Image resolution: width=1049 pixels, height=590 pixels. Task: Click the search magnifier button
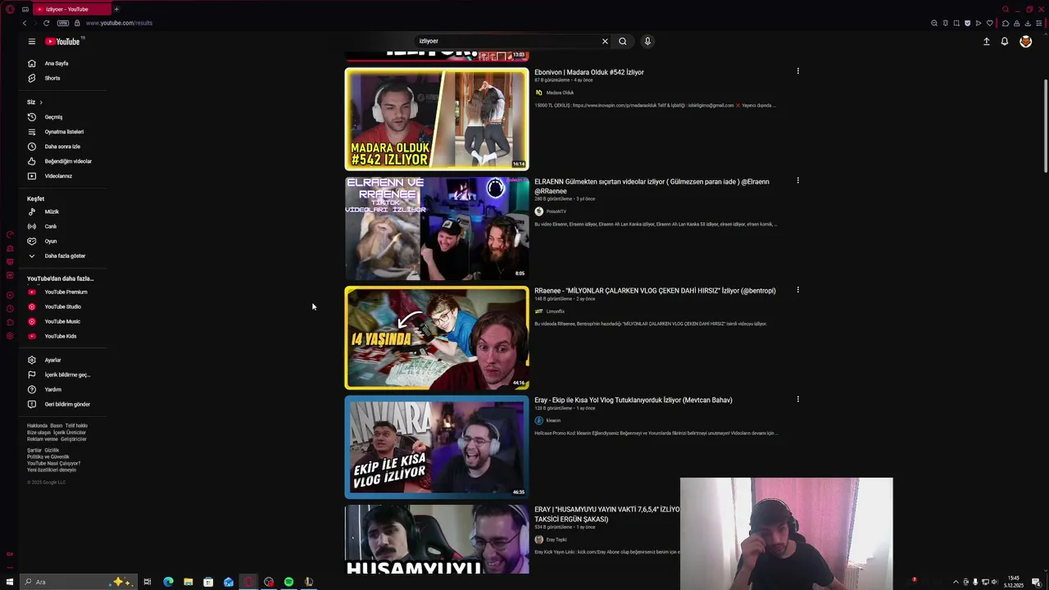623,41
